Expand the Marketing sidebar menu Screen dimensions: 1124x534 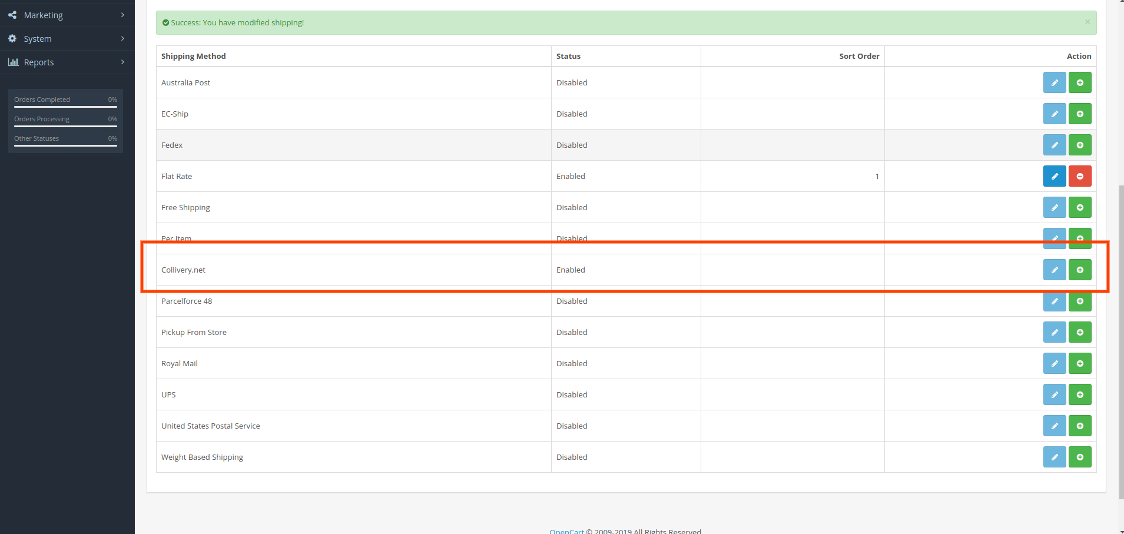(67, 15)
